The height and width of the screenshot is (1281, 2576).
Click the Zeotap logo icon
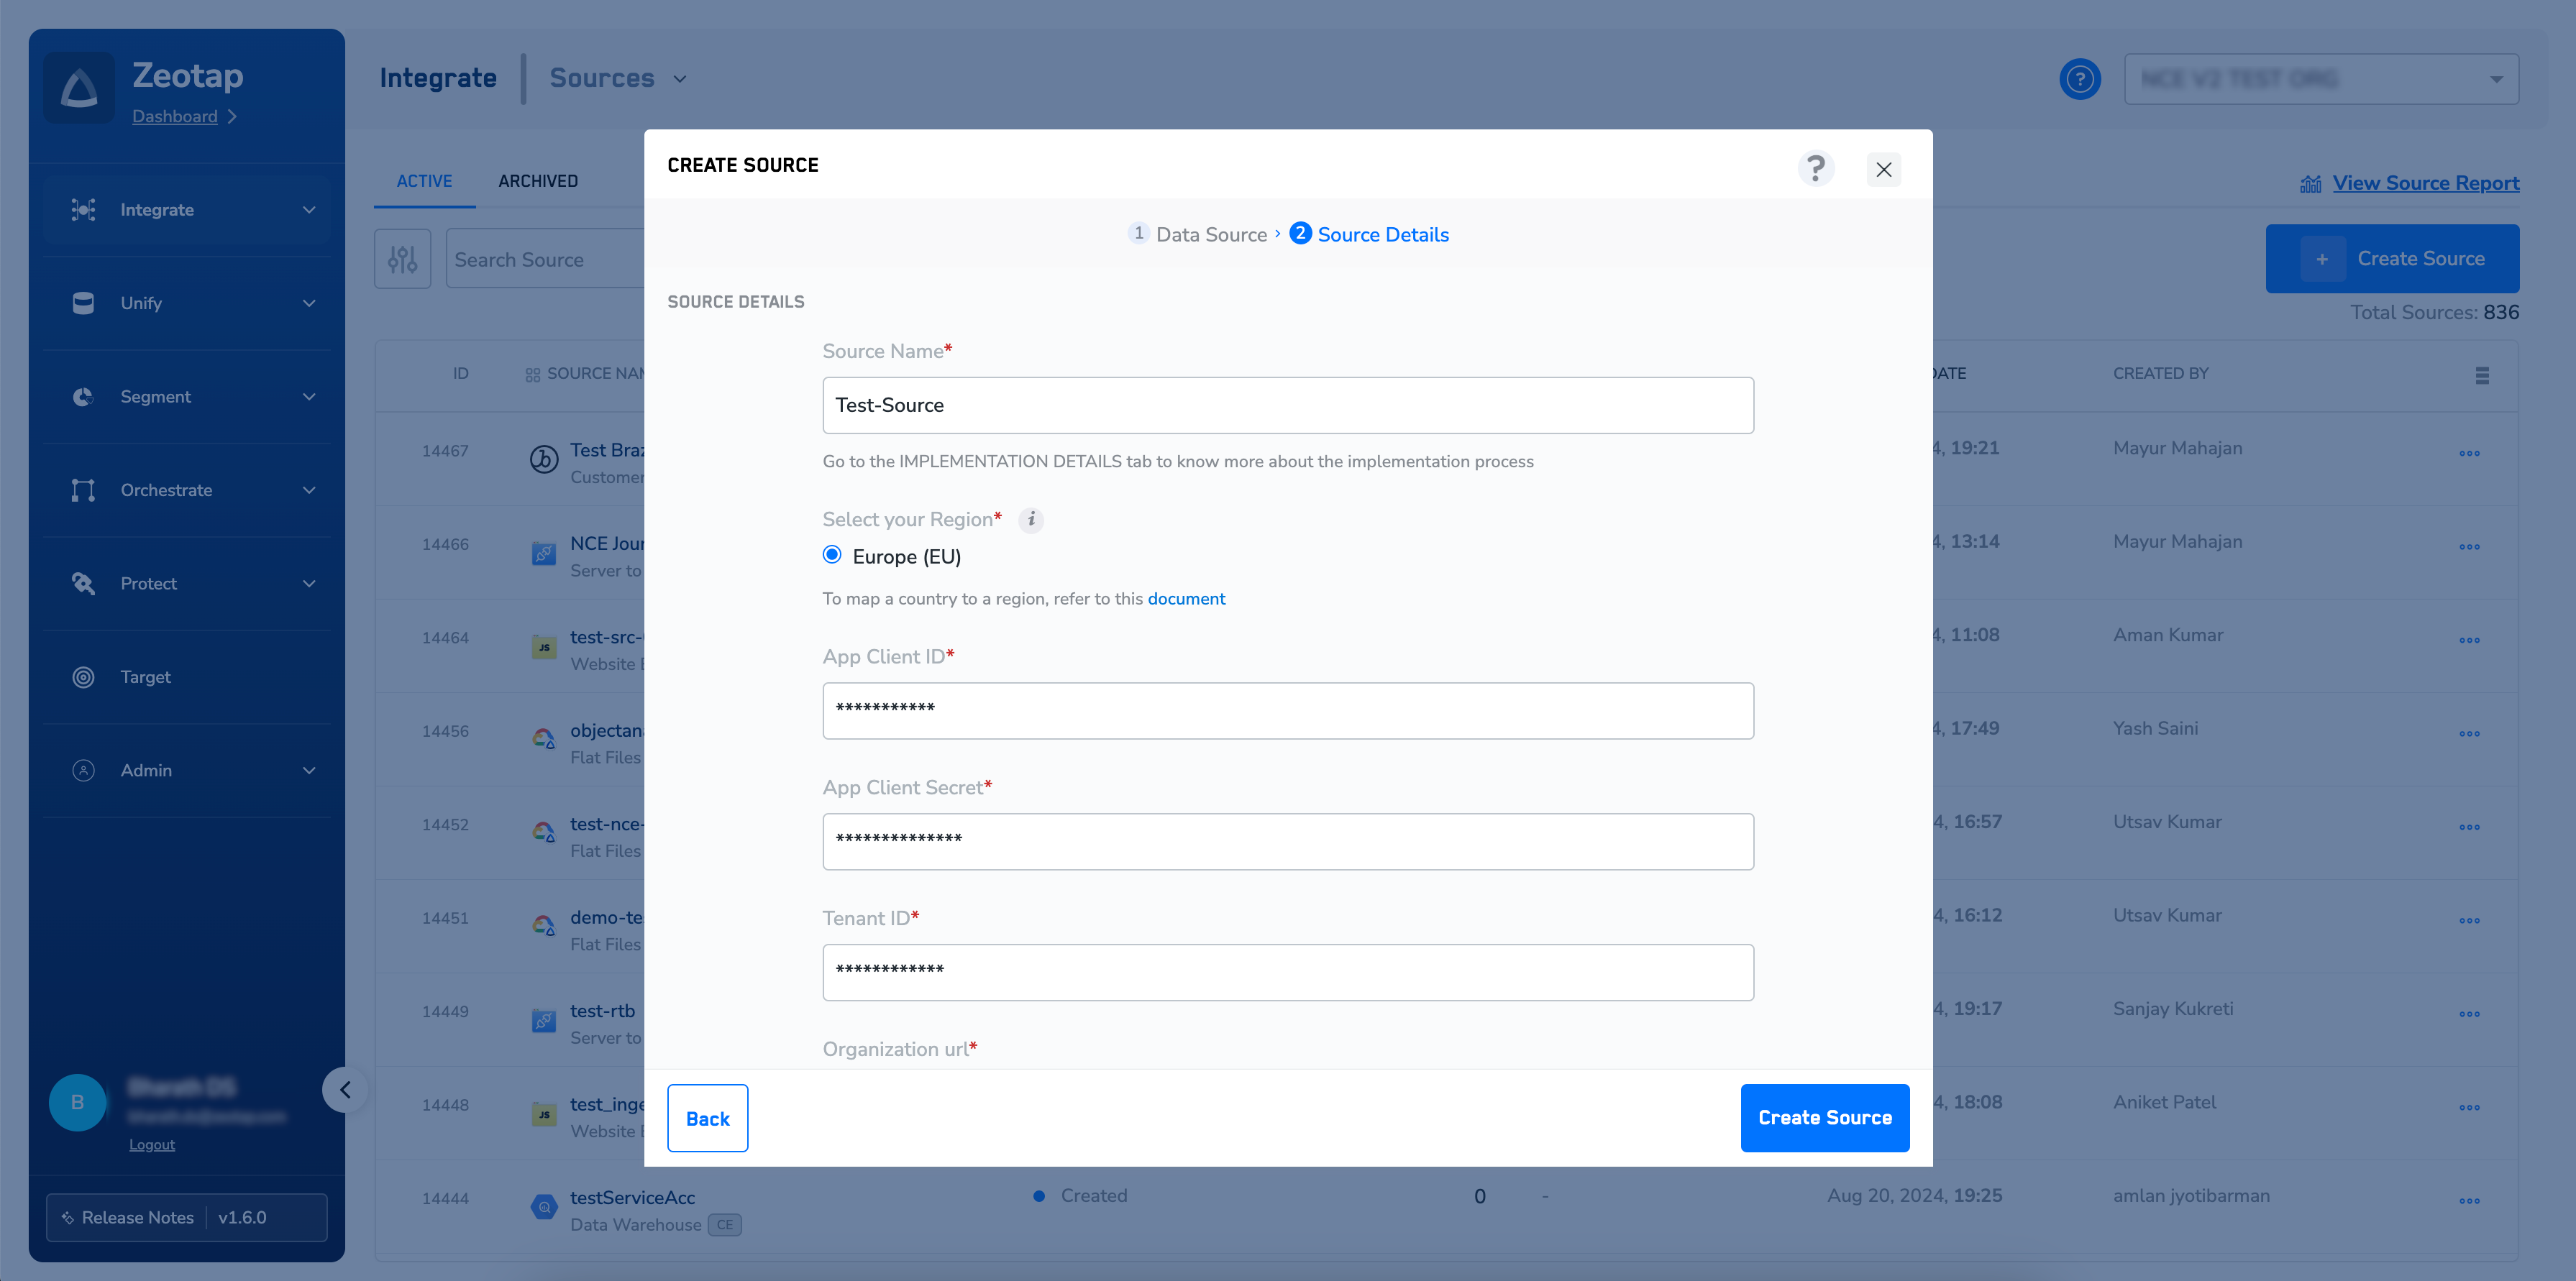[x=79, y=89]
